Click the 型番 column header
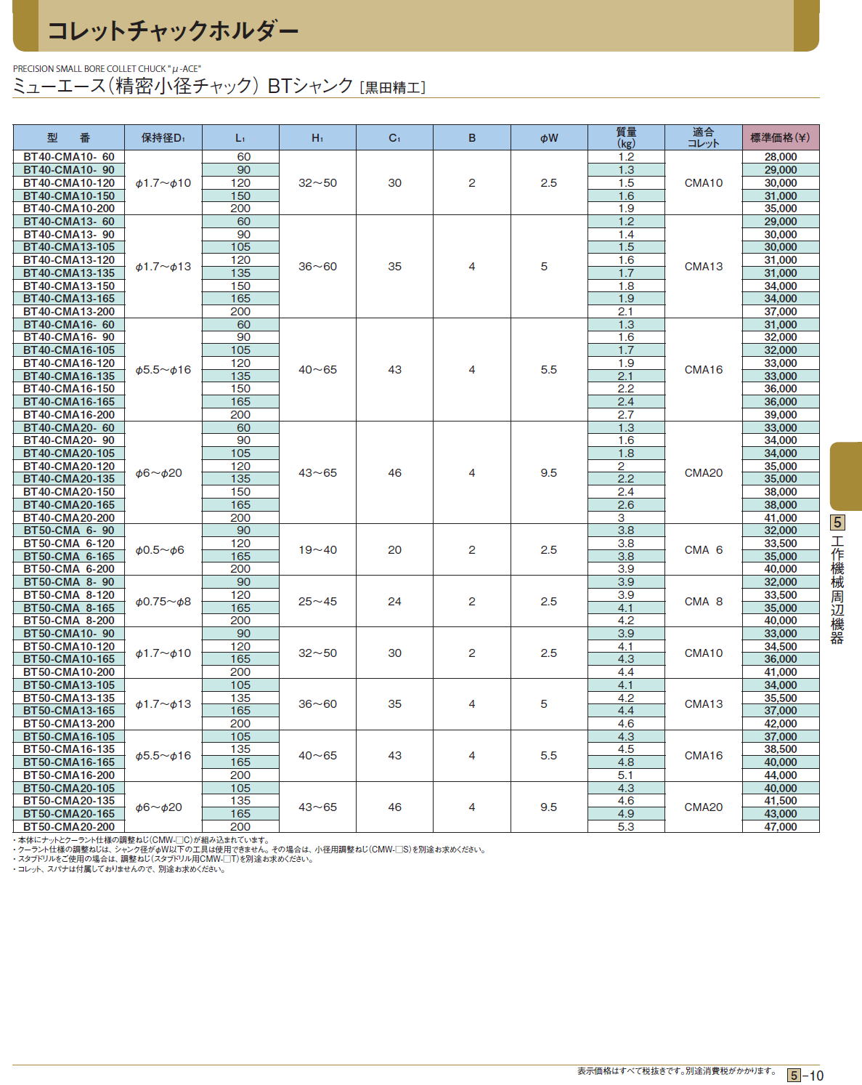 (69, 137)
